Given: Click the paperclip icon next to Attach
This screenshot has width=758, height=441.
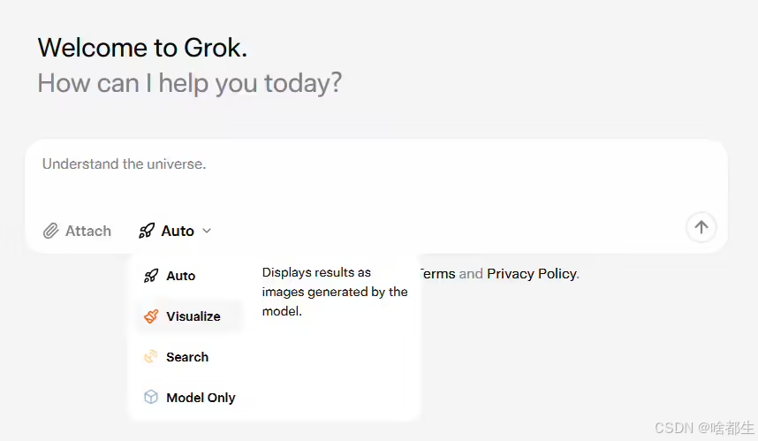Looking at the screenshot, I should click(51, 232).
